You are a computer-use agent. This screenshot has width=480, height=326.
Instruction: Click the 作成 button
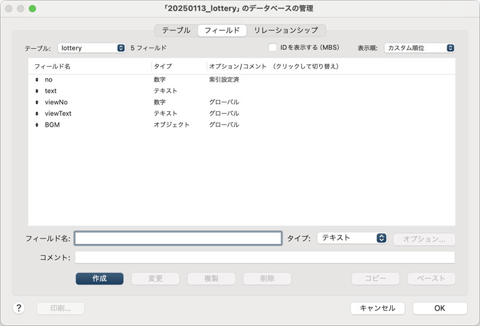coord(99,278)
